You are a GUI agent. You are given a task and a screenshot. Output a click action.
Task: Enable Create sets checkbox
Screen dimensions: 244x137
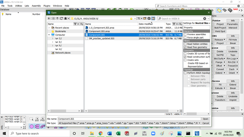[185, 60]
